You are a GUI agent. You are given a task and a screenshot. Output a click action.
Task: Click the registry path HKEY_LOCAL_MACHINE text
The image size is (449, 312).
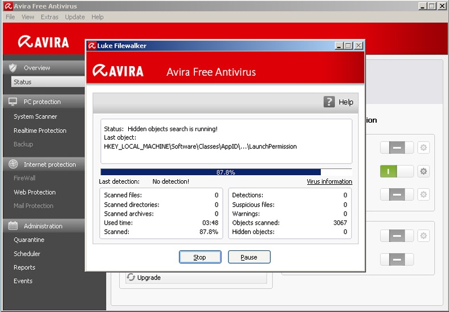(x=200, y=147)
